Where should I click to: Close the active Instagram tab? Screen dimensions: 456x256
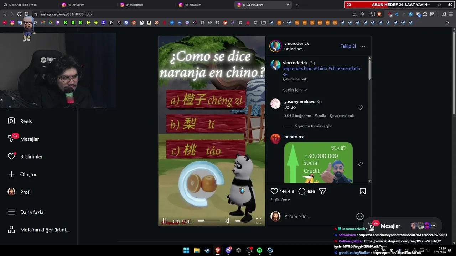(288, 5)
